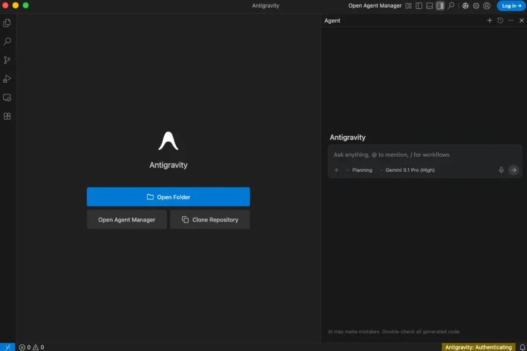Open the Gemini 3.1 Pro model selector
The image size is (527, 351).
pyautogui.click(x=407, y=170)
